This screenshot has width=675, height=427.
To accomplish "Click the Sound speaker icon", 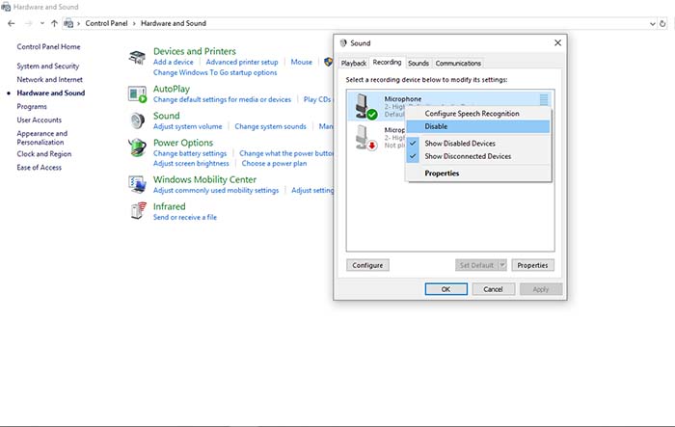I will click(x=138, y=120).
